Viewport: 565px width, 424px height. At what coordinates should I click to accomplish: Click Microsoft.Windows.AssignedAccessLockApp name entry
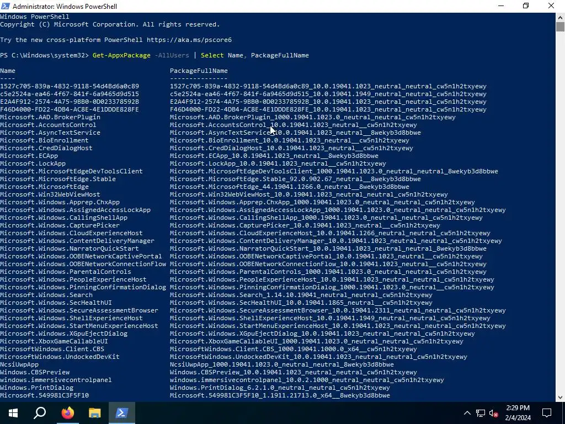click(x=75, y=210)
